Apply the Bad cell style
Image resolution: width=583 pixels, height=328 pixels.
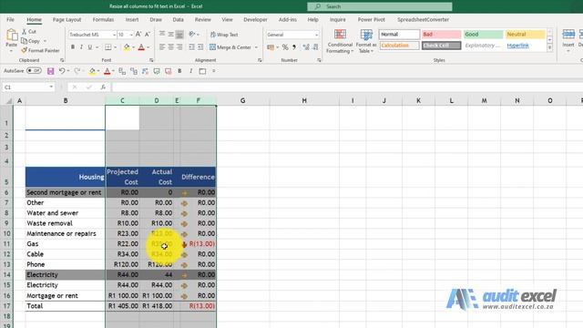(x=441, y=35)
